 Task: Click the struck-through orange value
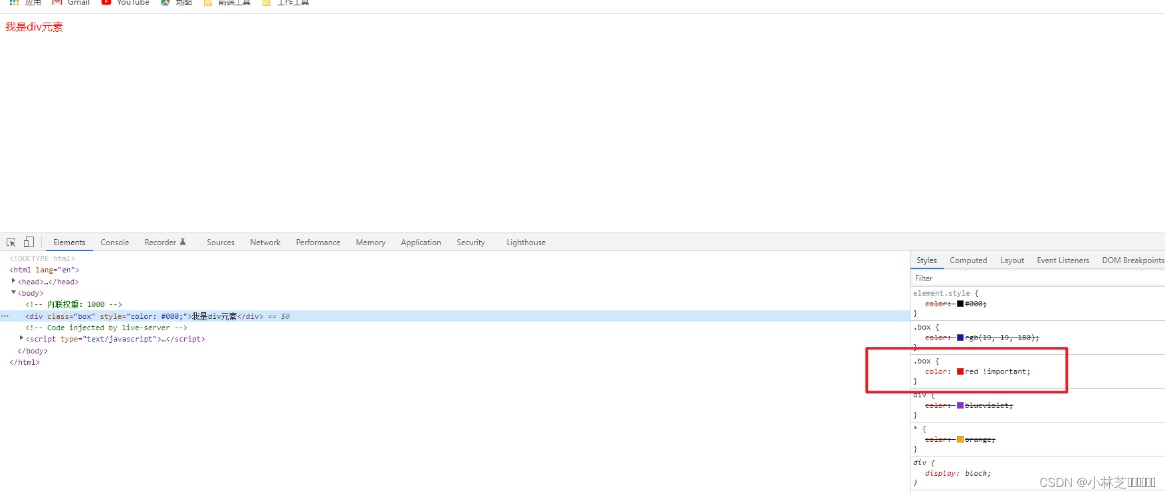[x=980, y=439]
